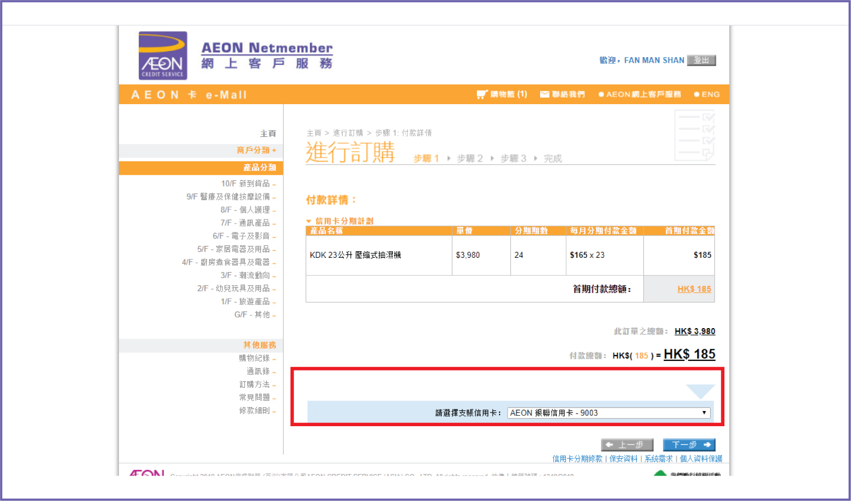The height and width of the screenshot is (501, 851).
Task: Expand 商戶分類 + in the sidebar
Action: tap(256, 150)
